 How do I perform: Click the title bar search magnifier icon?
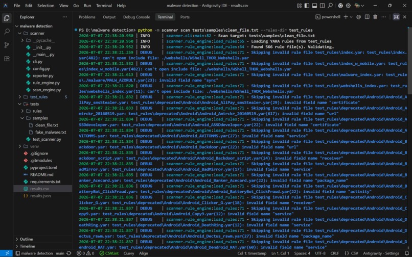point(330,6)
